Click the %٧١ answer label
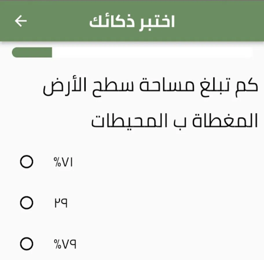Image resolution: width=264 pixels, height=260 pixels. point(63,162)
